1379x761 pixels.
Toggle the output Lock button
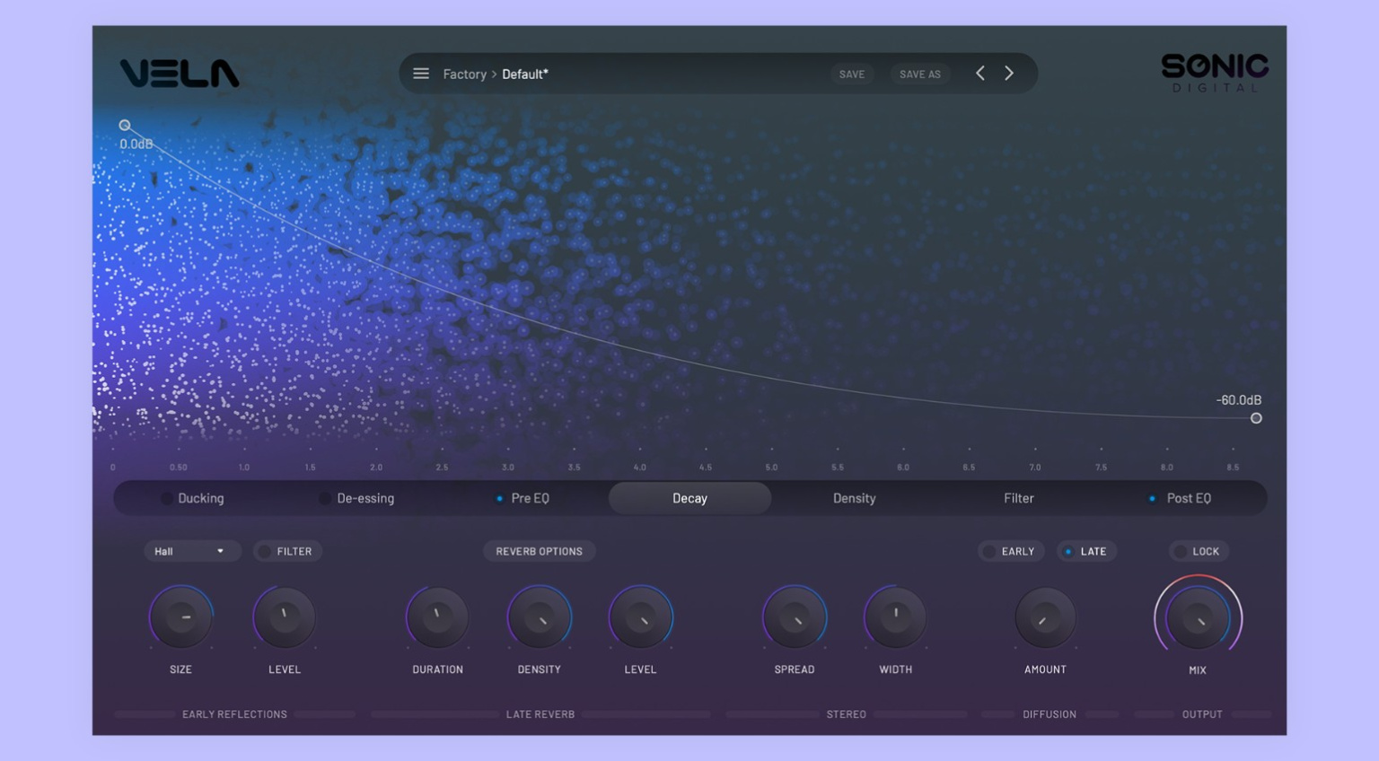(x=1199, y=551)
